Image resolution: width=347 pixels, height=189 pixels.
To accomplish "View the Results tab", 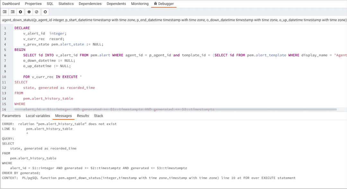I will 83,116.
